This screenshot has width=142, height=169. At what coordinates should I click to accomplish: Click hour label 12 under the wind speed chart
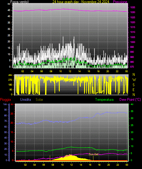click(70, 71)
